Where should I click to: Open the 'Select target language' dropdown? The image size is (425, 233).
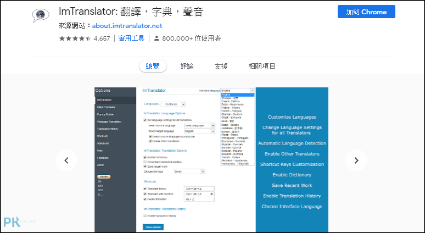199,131
